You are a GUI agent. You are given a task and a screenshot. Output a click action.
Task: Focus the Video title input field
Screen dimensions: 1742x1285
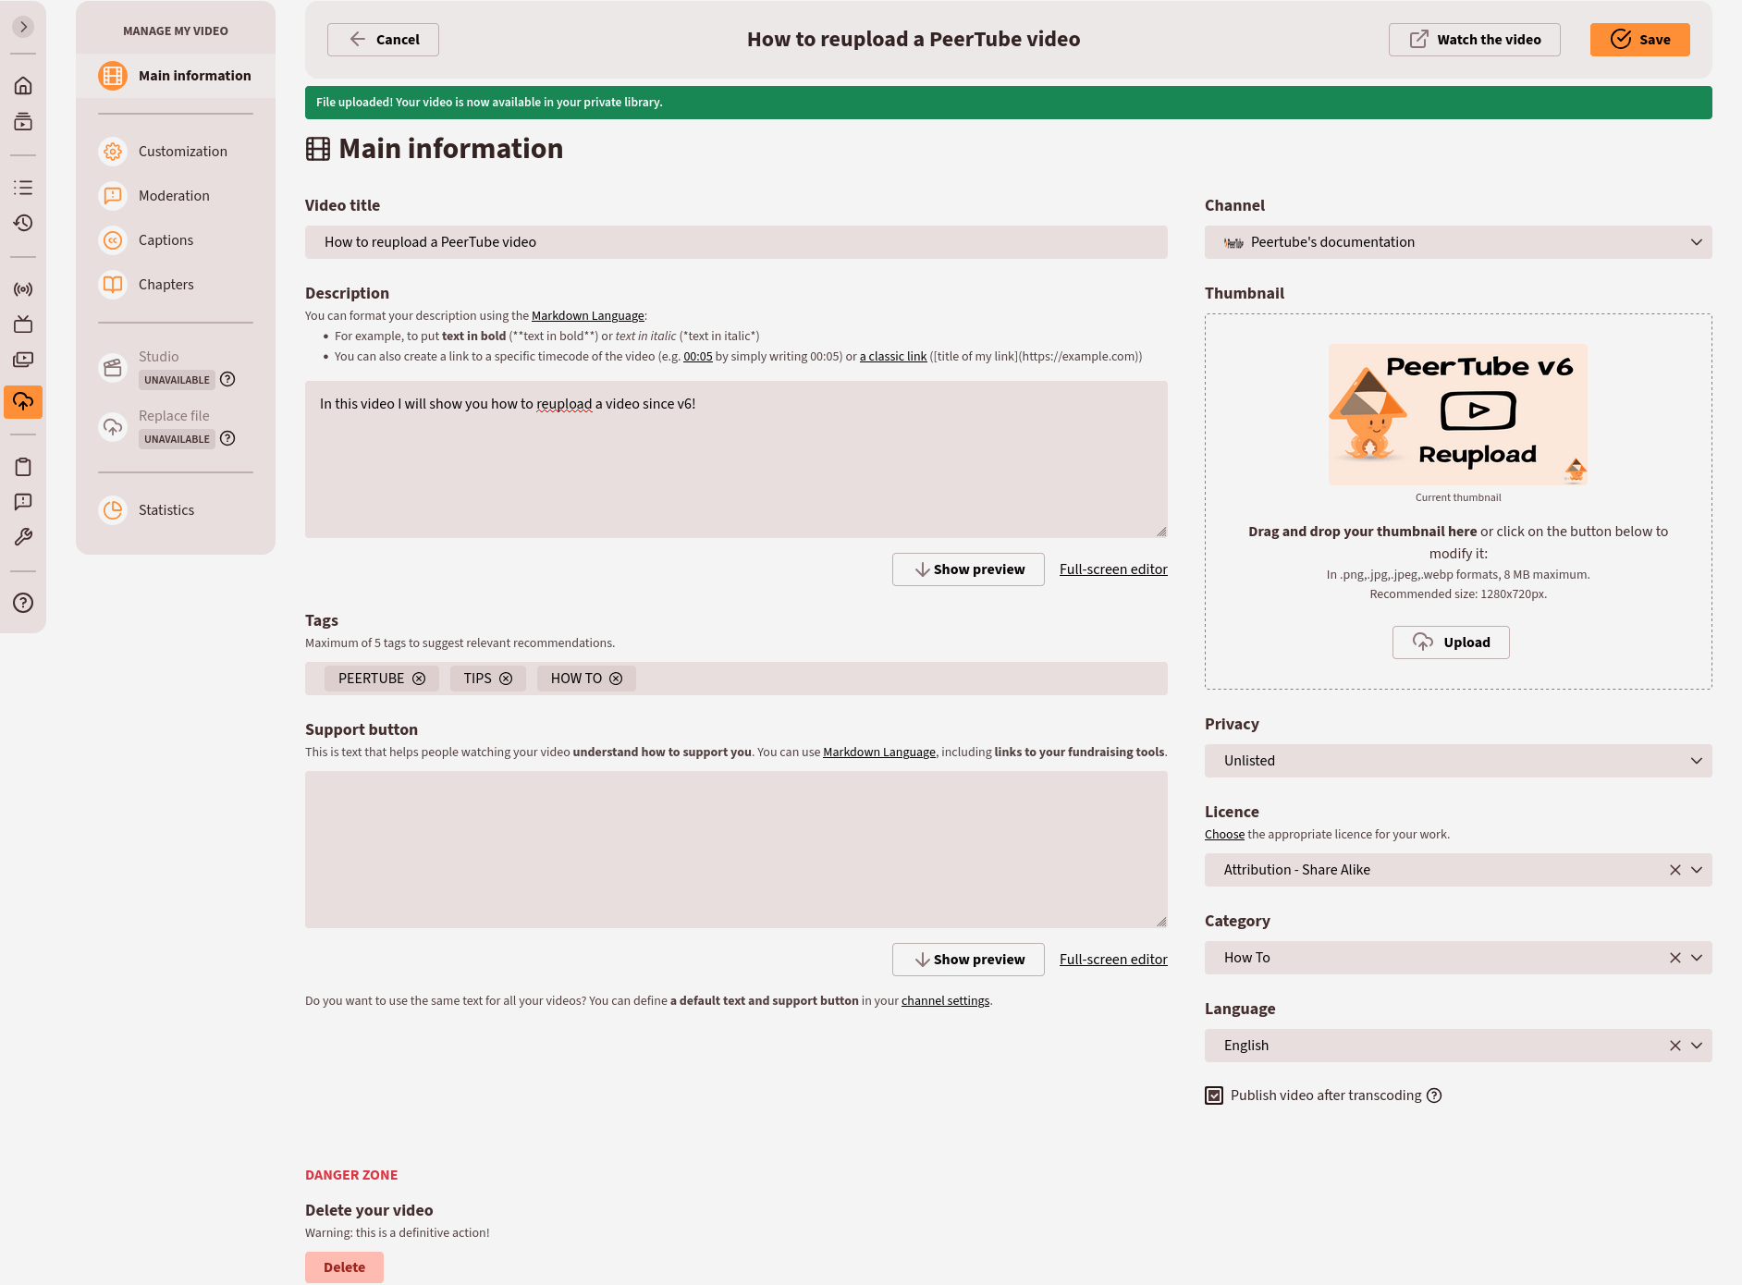click(x=736, y=242)
